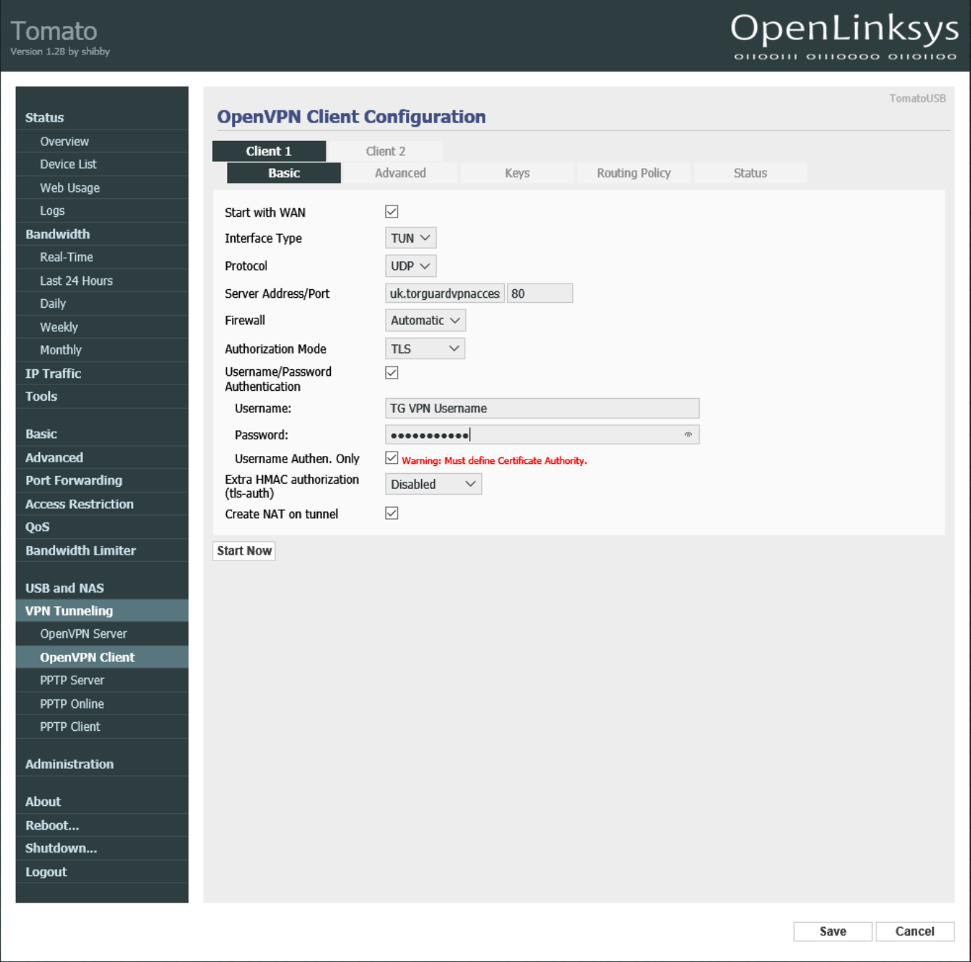Open the Status menu section
This screenshot has width=971, height=962.
tap(102, 117)
